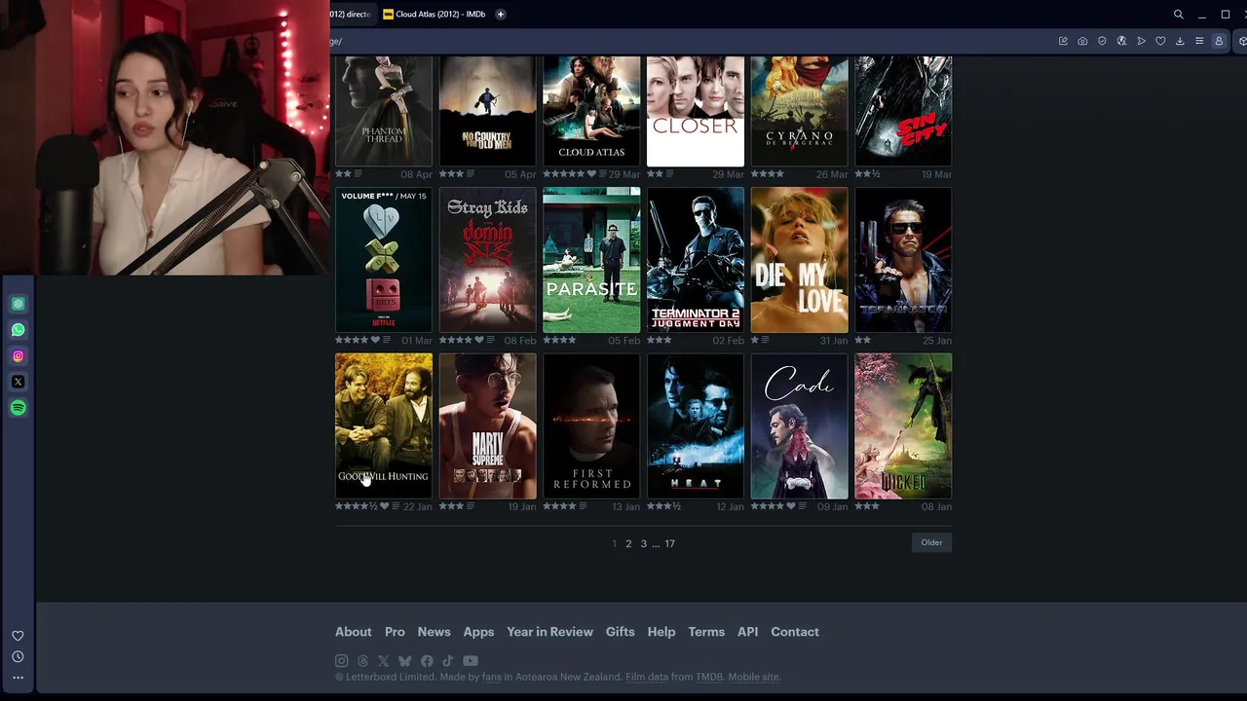
Task: Open the Help footer link
Action: coord(661,632)
